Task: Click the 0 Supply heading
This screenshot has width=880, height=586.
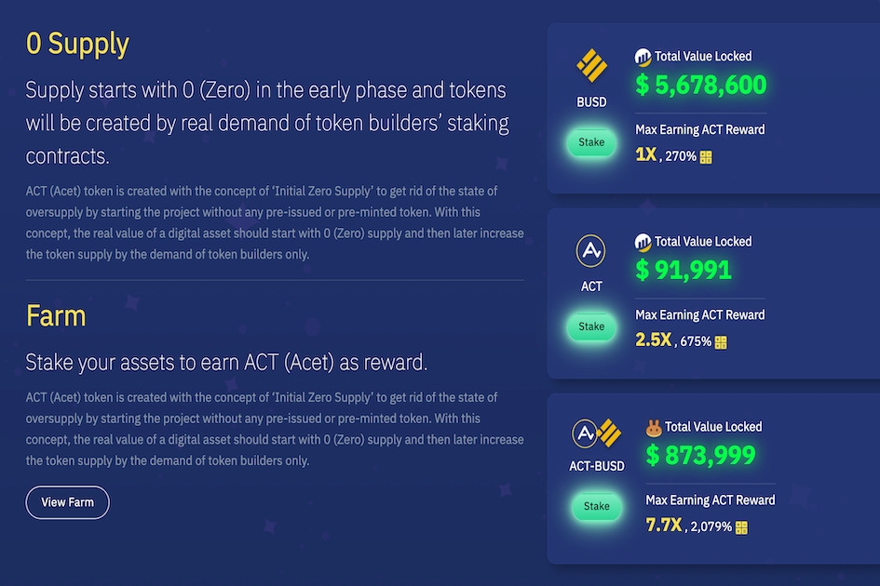Action: pos(77,44)
